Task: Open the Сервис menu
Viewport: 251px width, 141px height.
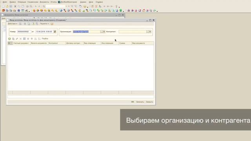Action: [83, 2]
